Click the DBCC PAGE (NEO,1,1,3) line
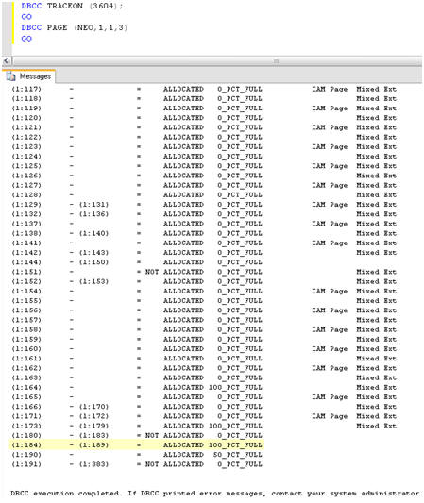This screenshot has width=424, height=503. pos(75,27)
